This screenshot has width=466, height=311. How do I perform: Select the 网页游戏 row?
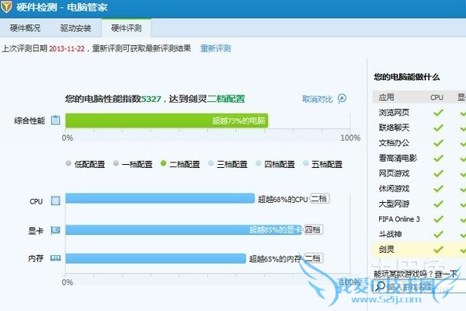(419, 173)
